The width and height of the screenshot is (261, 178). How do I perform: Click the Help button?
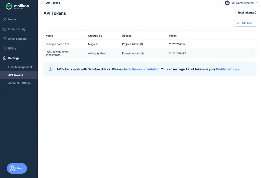[17, 168]
